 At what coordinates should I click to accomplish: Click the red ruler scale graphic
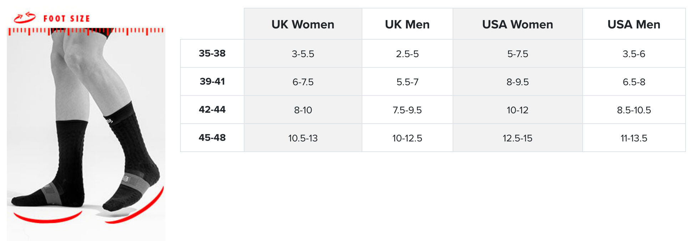(86, 31)
